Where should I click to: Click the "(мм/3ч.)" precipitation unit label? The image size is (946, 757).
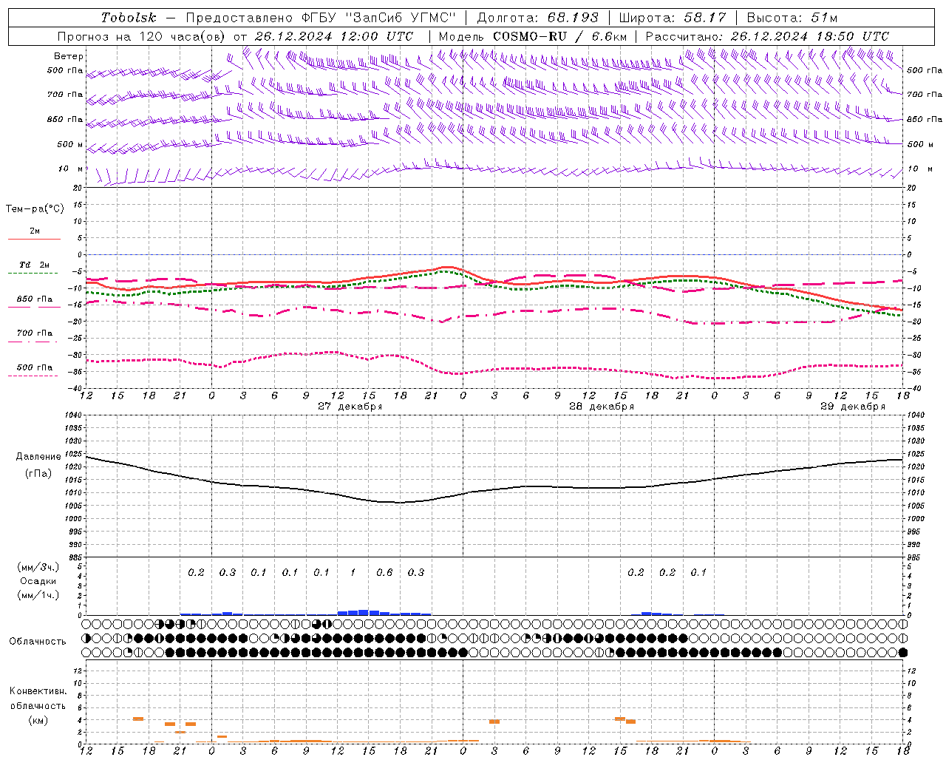point(38,567)
